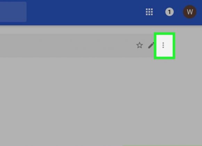Edit the contact with the pencil icon
202x146 pixels.
click(x=151, y=45)
